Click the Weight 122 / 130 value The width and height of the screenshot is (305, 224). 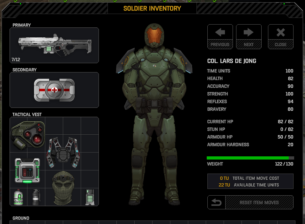[284, 164]
